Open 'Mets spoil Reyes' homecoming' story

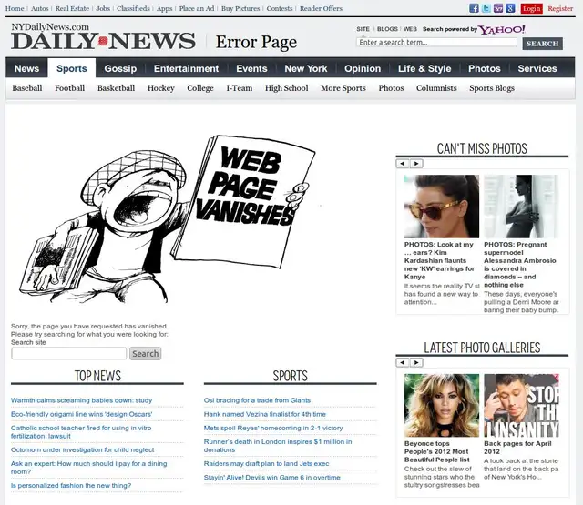coord(273,428)
